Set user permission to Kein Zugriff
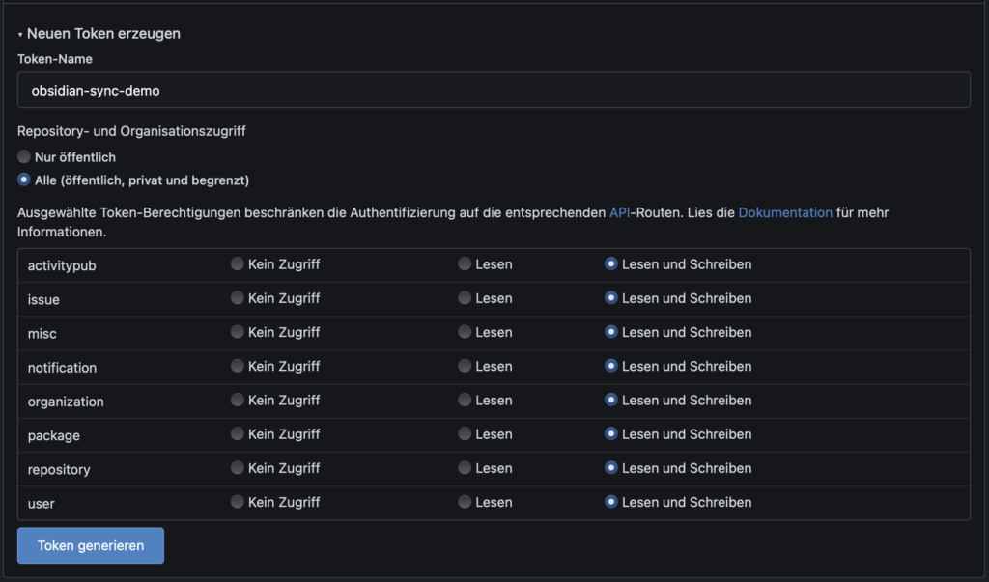This screenshot has height=582, width=989. [238, 502]
